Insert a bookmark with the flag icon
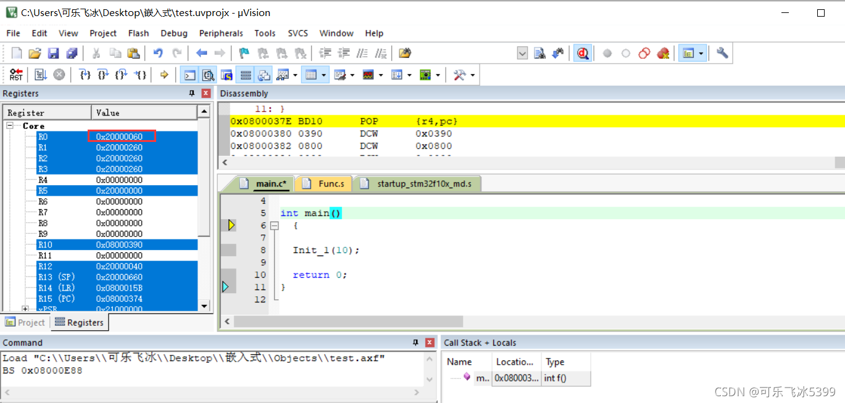Image resolution: width=845 pixels, height=403 pixels. pos(244,53)
